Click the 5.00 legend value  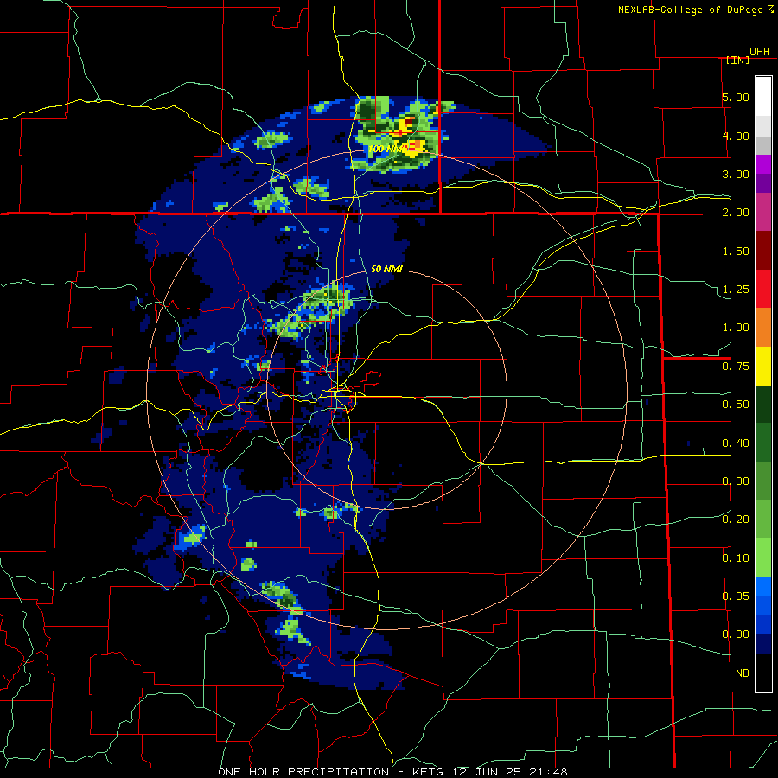tap(736, 97)
